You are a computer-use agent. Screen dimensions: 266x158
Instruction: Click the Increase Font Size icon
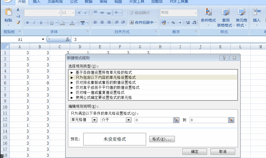coord(79,13)
